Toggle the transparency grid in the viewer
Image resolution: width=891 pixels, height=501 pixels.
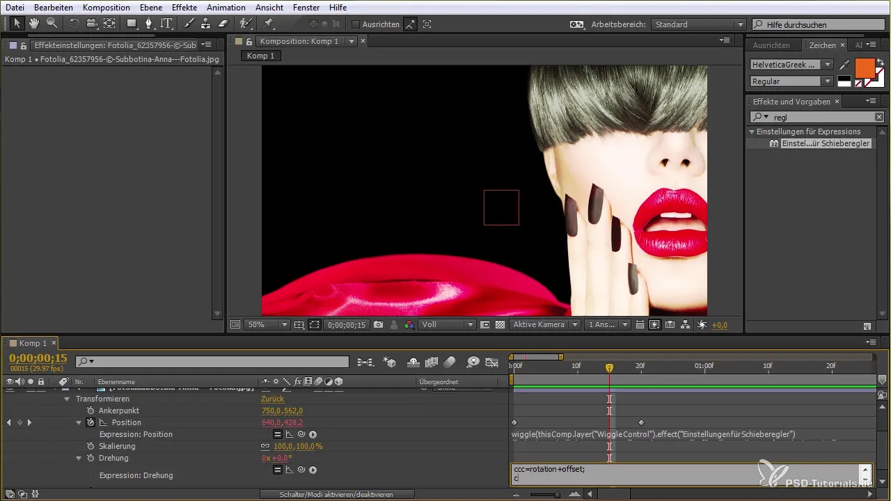(x=500, y=325)
